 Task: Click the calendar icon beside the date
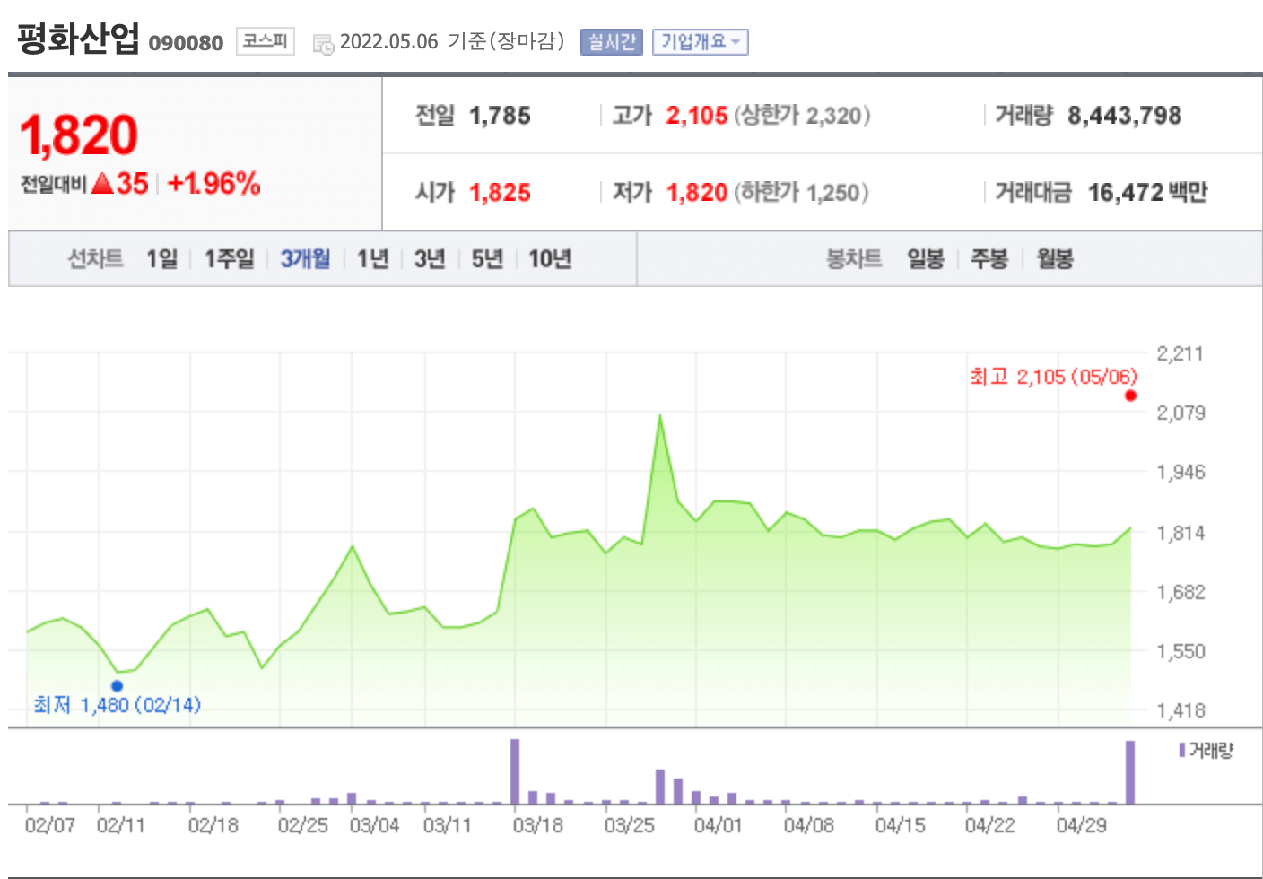[x=323, y=43]
